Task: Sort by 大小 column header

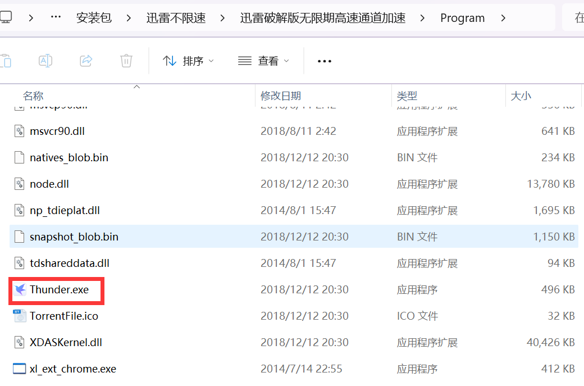Action: pyautogui.click(x=521, y=96)
